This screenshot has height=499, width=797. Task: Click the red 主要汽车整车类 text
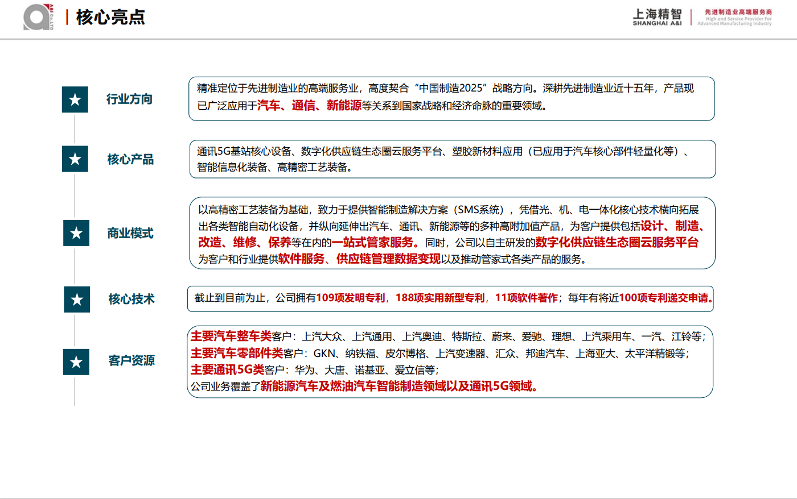point(231,336)
